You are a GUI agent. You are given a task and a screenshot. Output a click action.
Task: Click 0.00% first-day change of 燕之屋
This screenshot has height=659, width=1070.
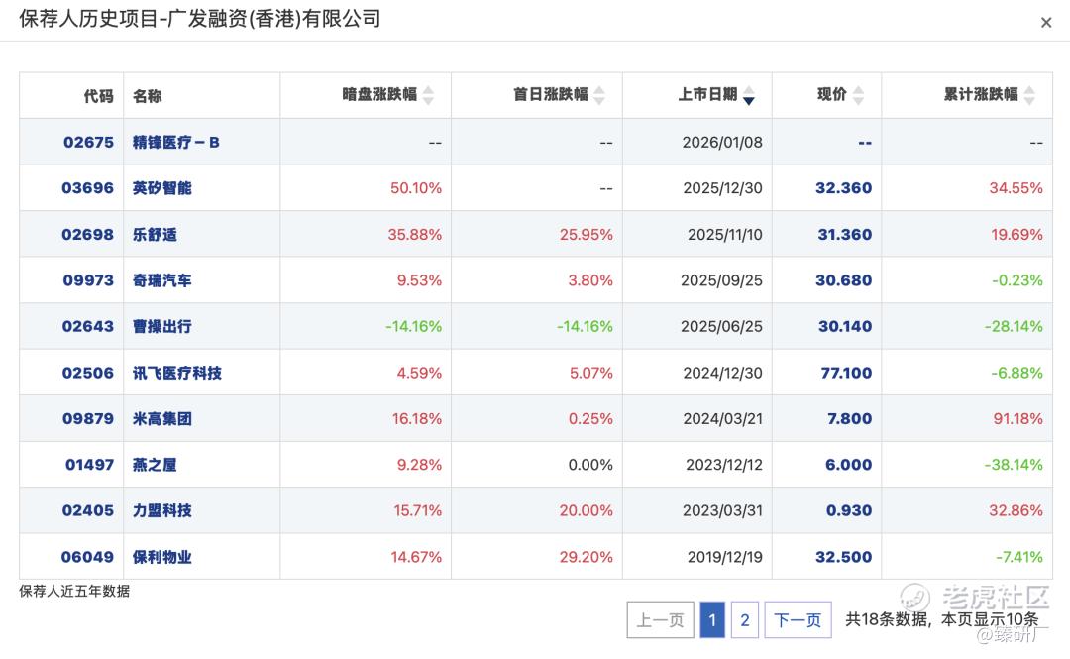590,465
